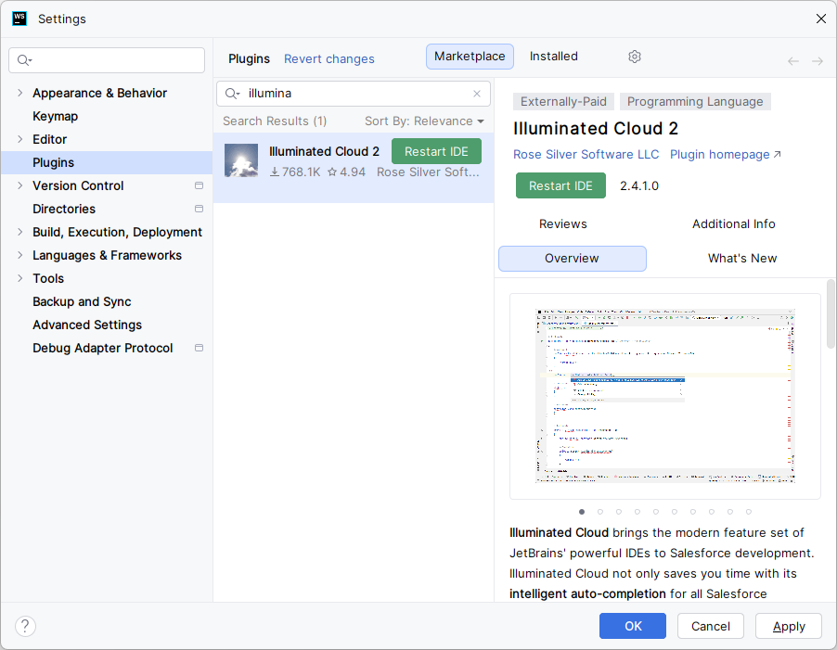Click the Illuminated Cloud 2 plugin logo

pos(241,160)
